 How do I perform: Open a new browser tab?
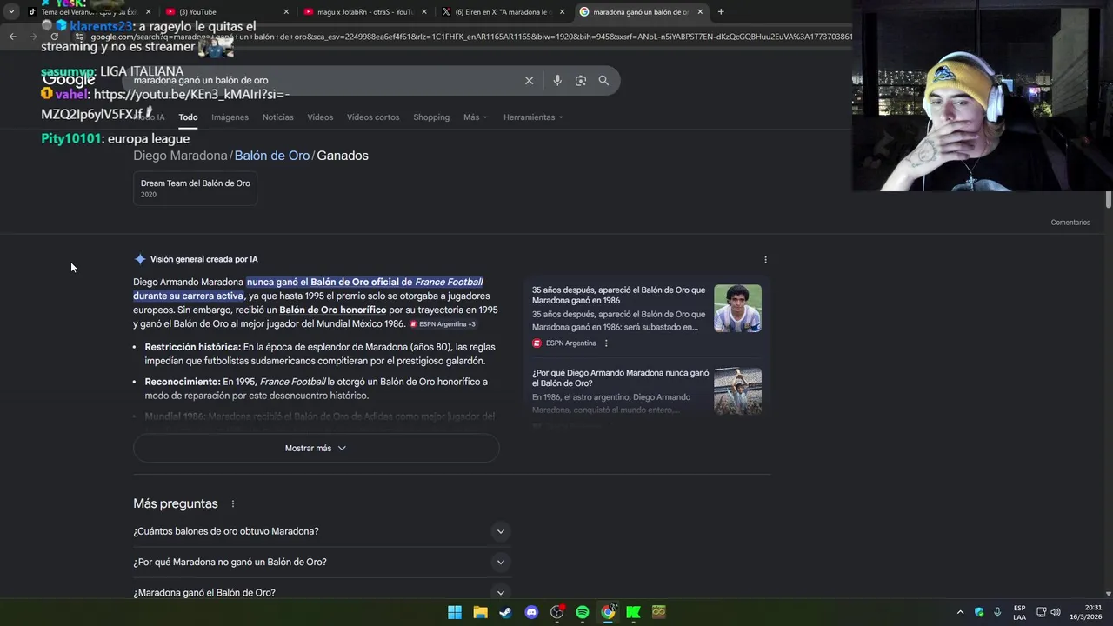click(721, 11)
